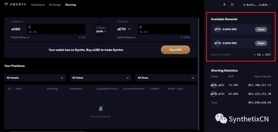Screen dimensions: 278x132
Task: Open the sETH shorting asset dropdown
Action: coord(124,29)
